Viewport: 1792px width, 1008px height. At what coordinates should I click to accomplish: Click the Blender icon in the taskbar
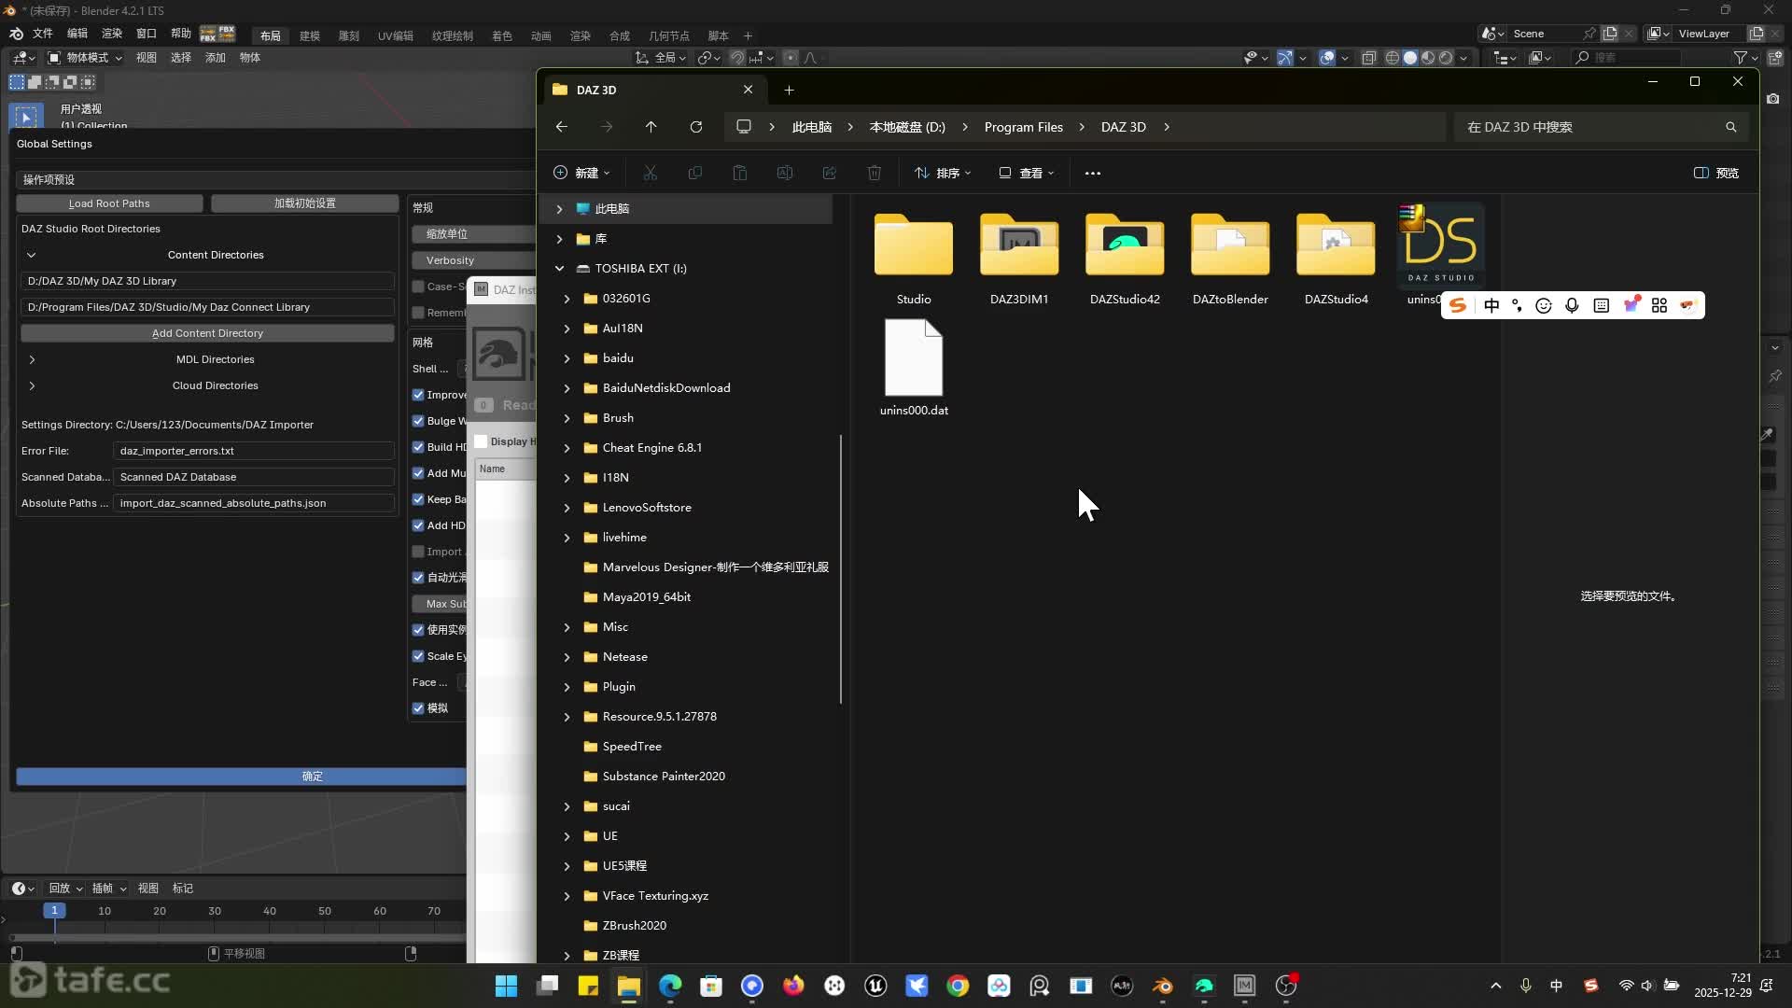tap(1162, 986)
